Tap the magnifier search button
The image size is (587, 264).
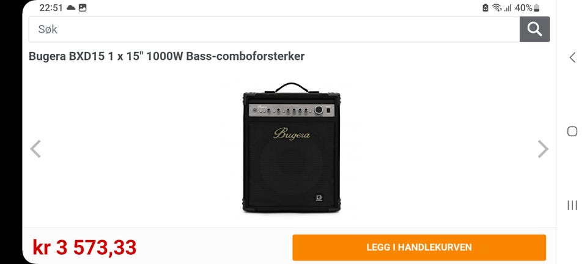tap(534, 29)
